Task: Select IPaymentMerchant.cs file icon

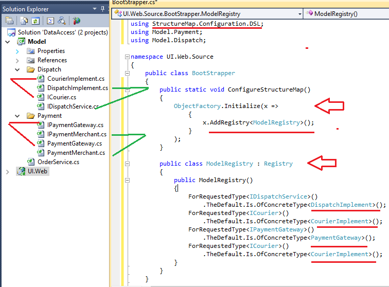Action: pos(41,134)
